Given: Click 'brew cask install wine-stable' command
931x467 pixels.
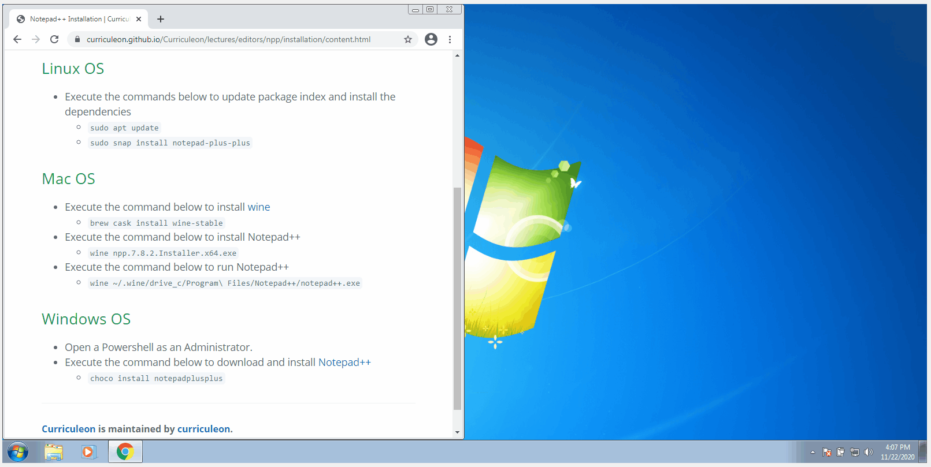Looking at the screenshot, I should click(156, 223).
